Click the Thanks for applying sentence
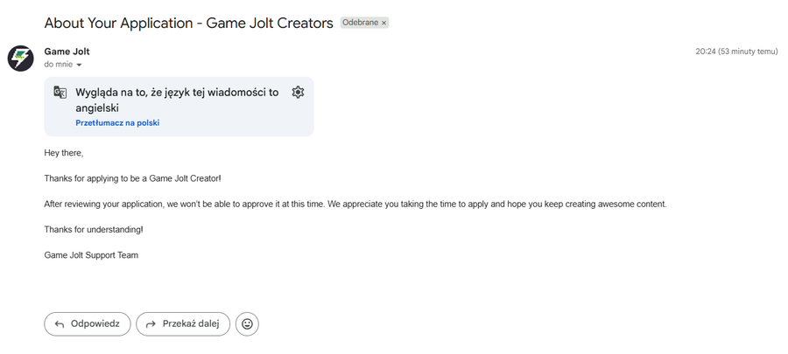 click(x=133, y=178)
